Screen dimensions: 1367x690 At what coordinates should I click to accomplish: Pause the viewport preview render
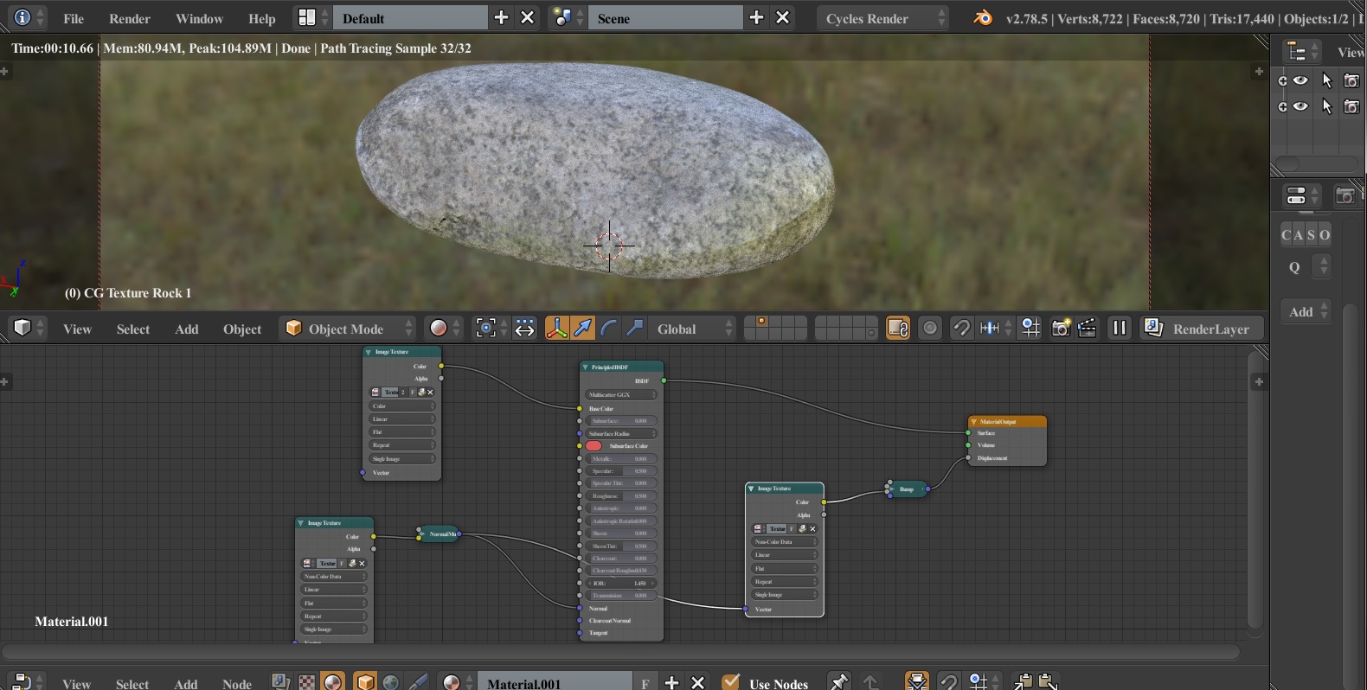1120,328
